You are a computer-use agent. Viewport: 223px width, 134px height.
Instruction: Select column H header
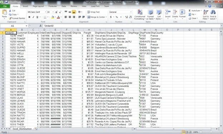click(x=89, y=30)
